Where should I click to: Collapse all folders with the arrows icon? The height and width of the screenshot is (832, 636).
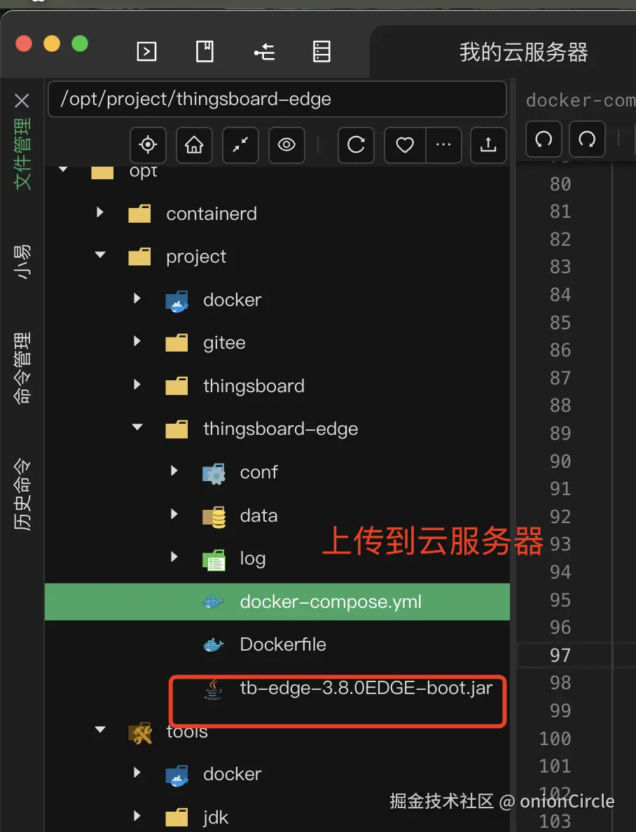(240, 145)
